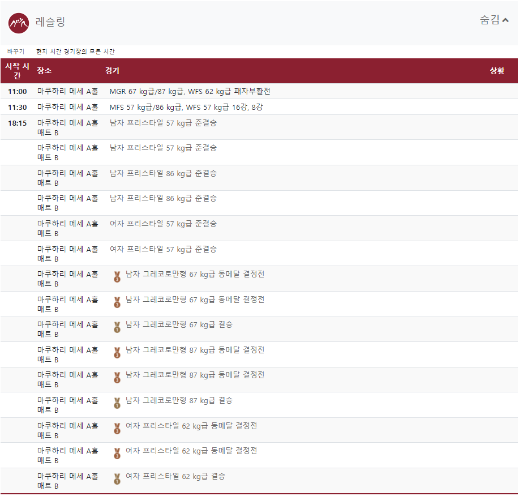Viewport: 519px width, 496px height.
Task: Open 여자 프리스타일 62 kg급 결승 text
Action: click(x=175, y=476)
